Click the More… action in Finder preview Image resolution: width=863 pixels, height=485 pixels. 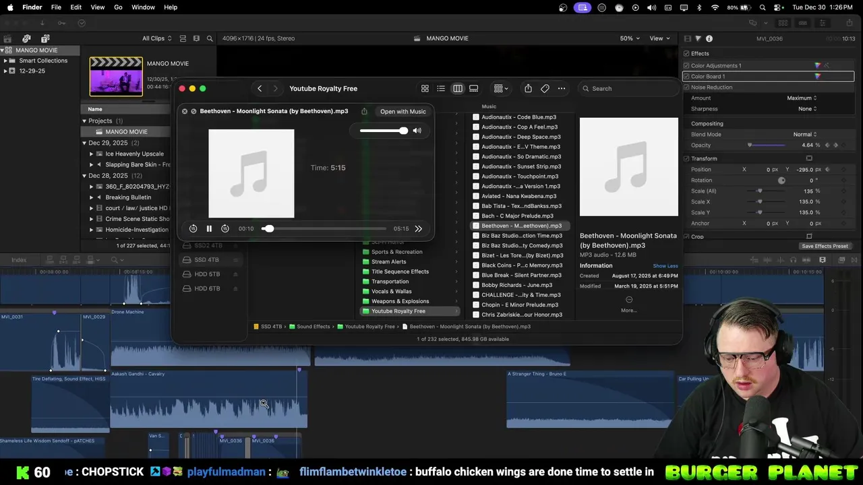(x=628, y=304)
